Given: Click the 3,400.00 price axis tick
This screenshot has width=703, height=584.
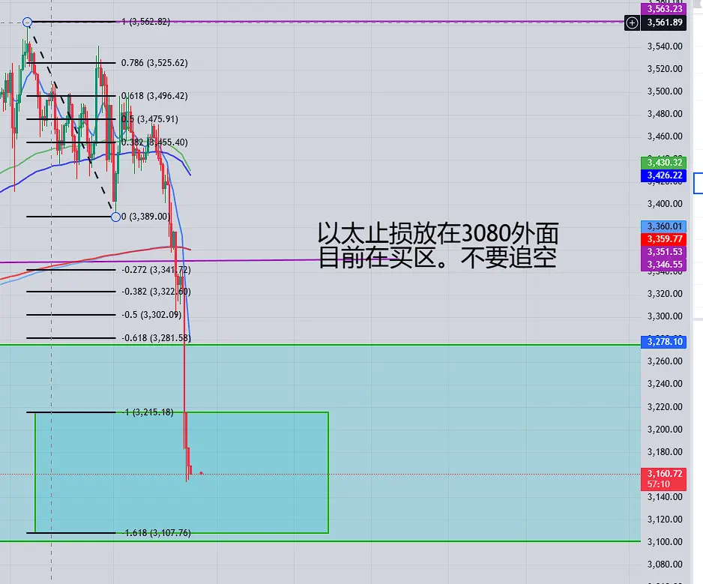Looking at the screenshot, I should (665, 204).
